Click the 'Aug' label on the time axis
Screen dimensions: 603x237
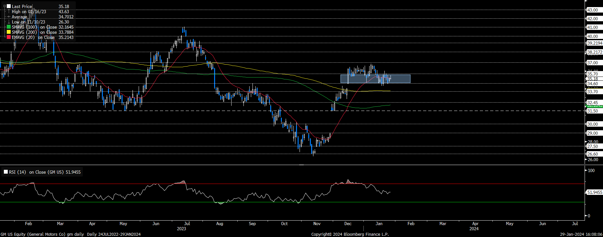[x=220, y=223]
